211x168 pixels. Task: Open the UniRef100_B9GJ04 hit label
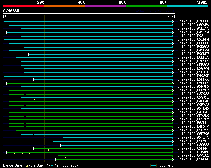(193, 69)
